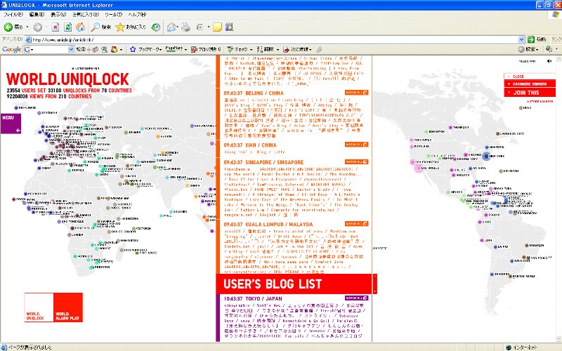Expand the Google Check dropdown arrow
This screenshot has width=562, height=351.
[251, 49]
